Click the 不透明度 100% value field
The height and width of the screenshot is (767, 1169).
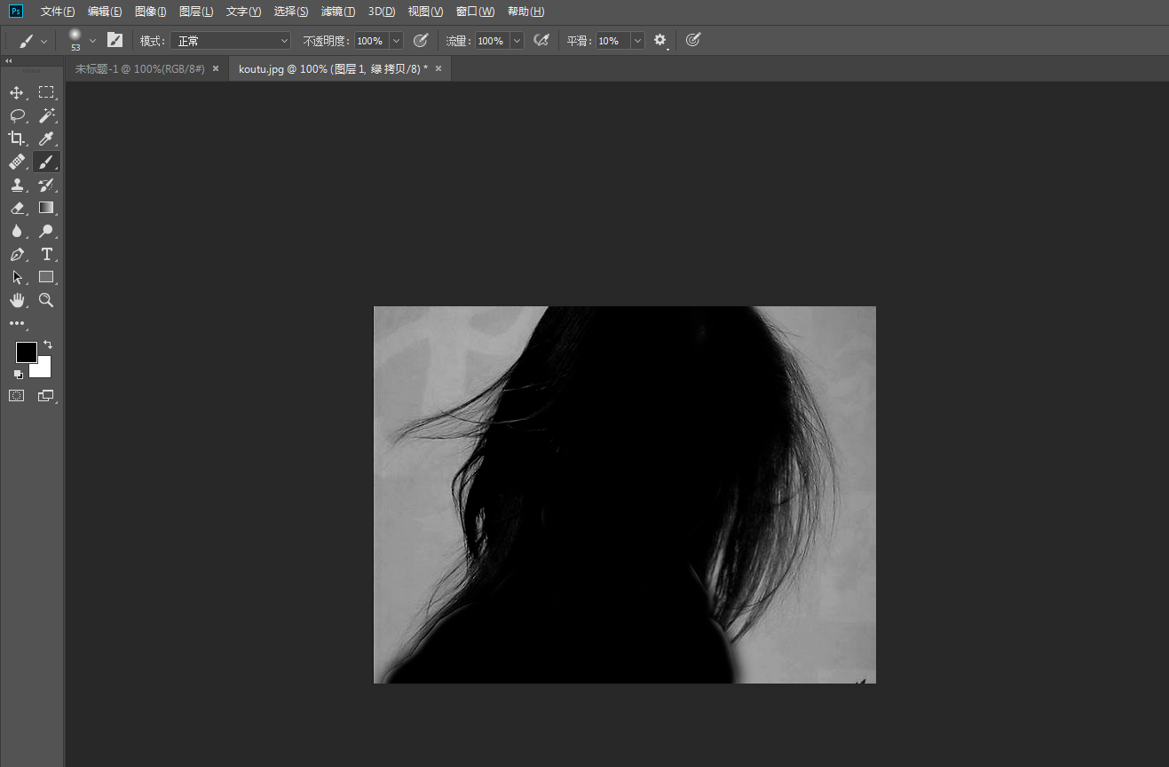[372, 41]
